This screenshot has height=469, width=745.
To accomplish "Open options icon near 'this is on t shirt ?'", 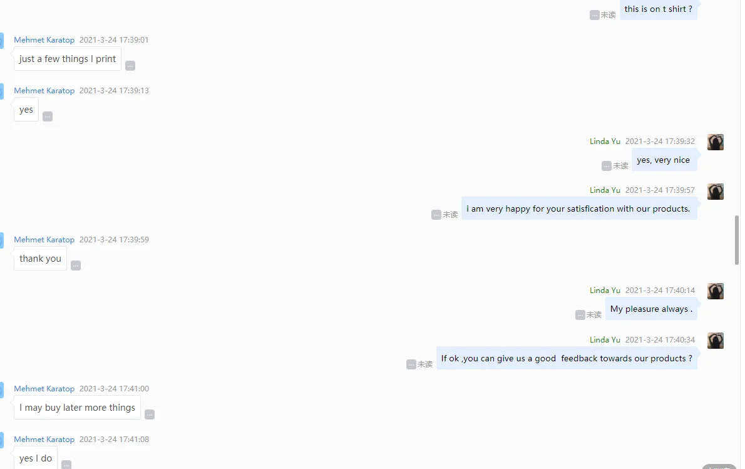I will [x=594, y=15].
